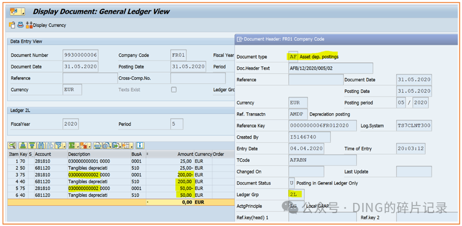Screen dimensions: 462x226
Task: Click the blue Information icon in grid toolbar
Action: point(140,145)
